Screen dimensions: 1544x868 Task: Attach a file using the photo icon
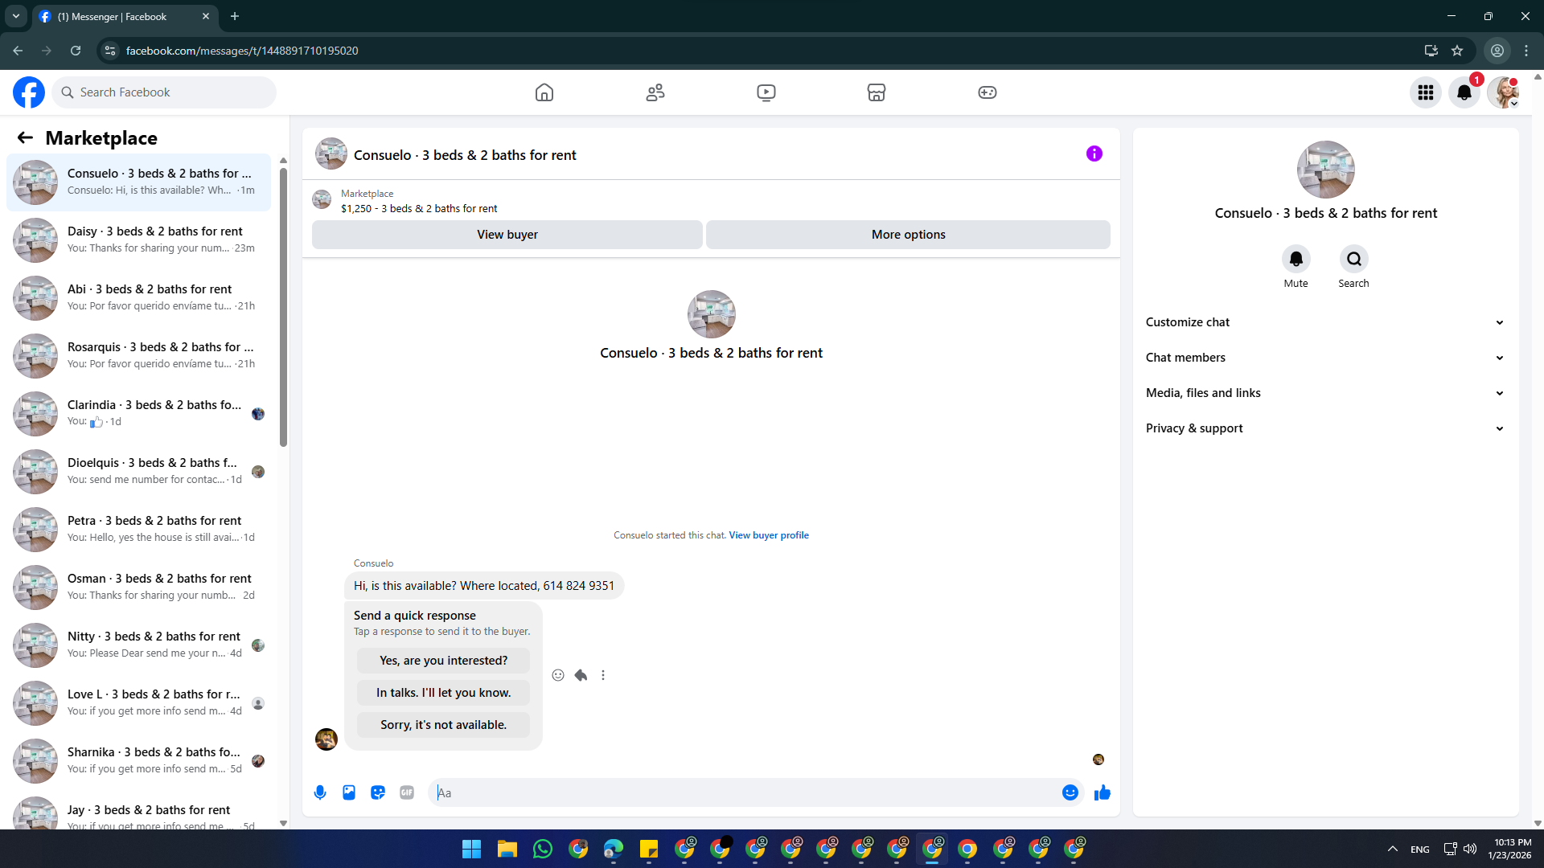[x=349, y=792]
